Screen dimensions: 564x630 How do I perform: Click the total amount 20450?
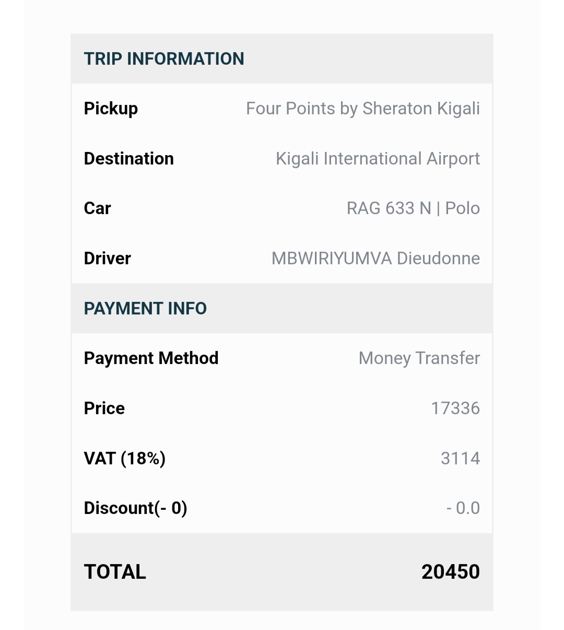click(x=451, y=571)
